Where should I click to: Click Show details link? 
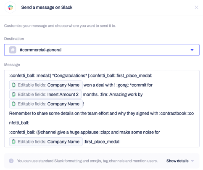click(177, 161)
